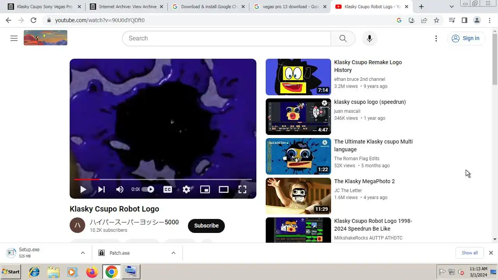Close the Klasky Csupo Robot Logo tab
This screenshot has height=280, width=498.
(407, 7)
